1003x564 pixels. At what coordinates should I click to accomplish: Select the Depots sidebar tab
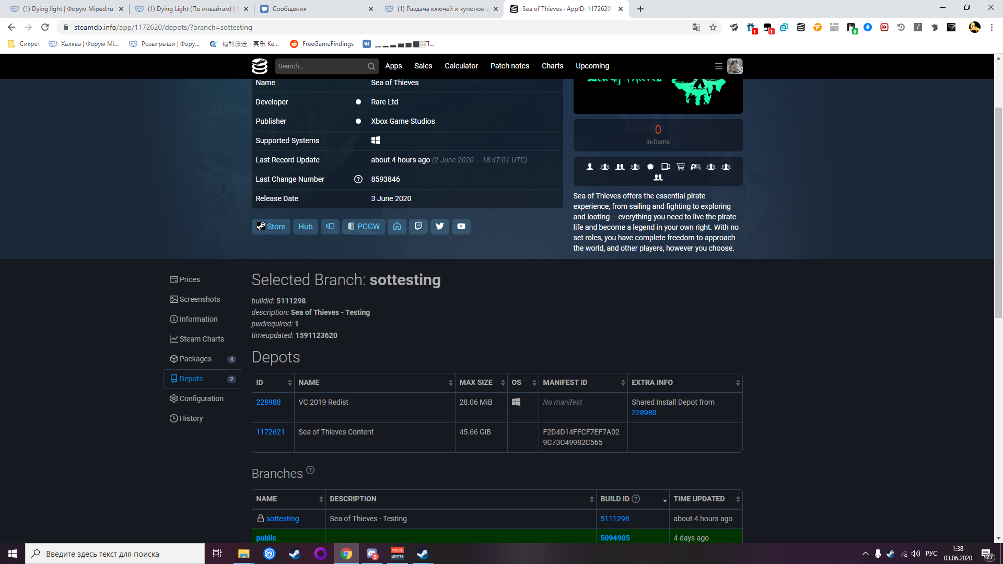[x=202, y=379]
